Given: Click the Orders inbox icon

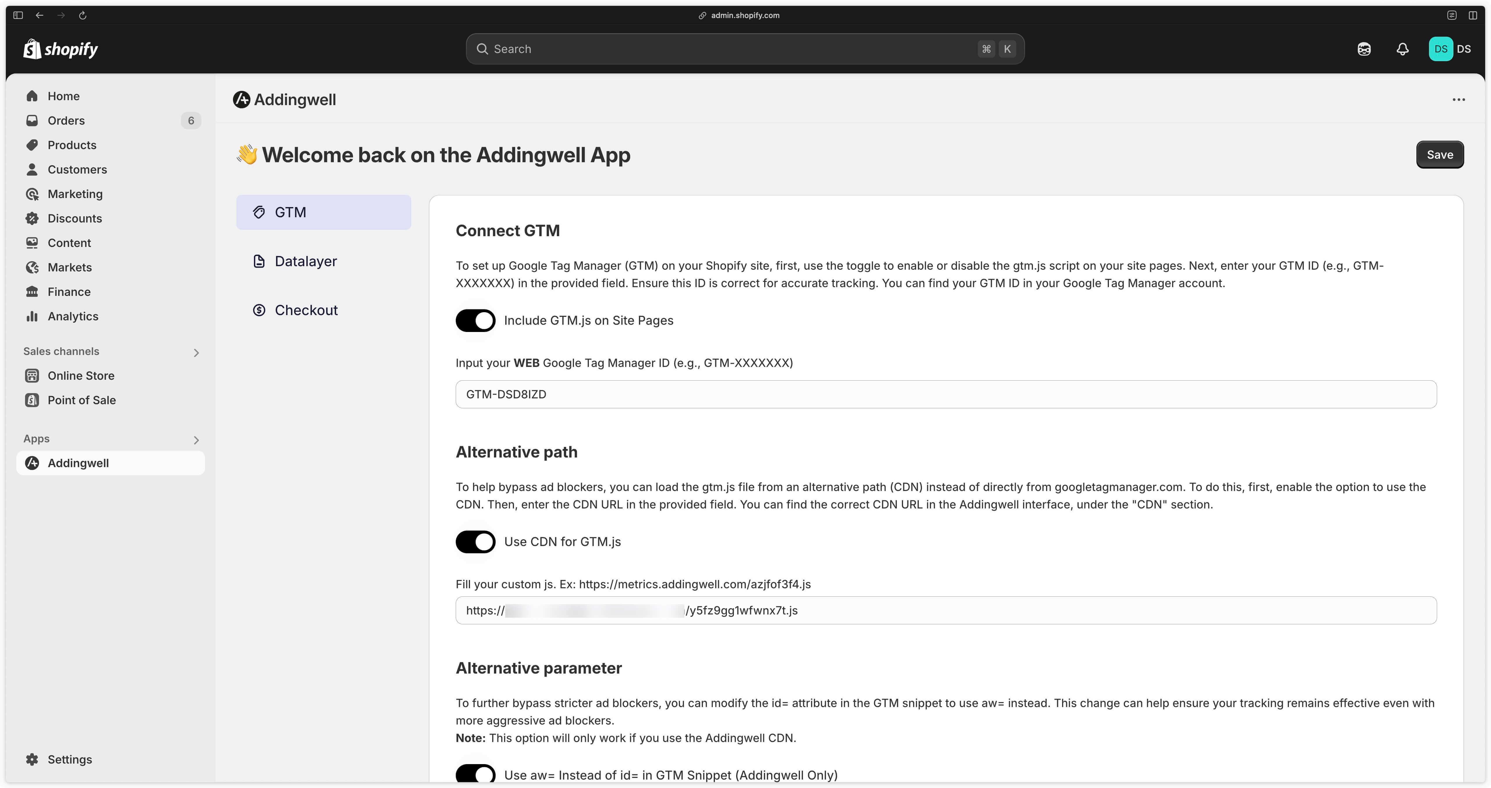Looking at the screenshot, I should [32, 121].
